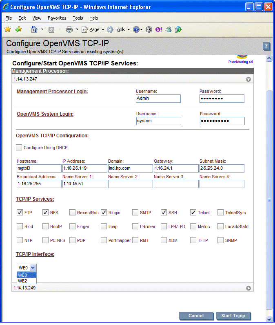This screenshot has height=325, width=275.
Task: Check the Bind service checkbox
Action: (x=20, y=226)
